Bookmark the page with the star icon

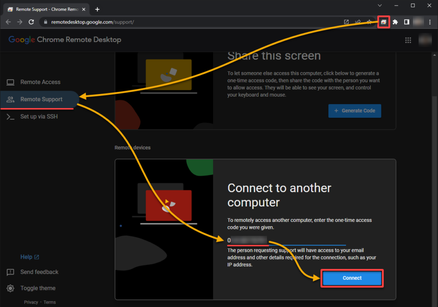click(x=369, y=22)
